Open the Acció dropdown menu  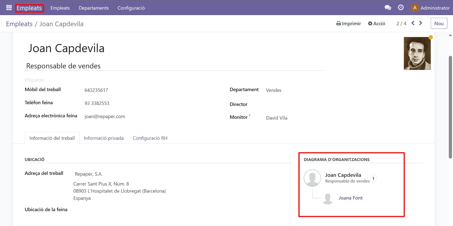coord(377,24)
